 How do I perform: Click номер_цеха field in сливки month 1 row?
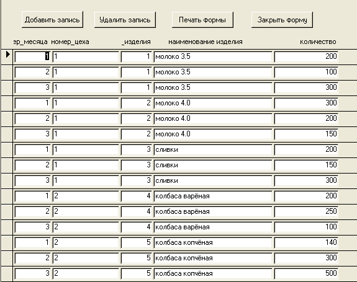[x=86, y=149]
